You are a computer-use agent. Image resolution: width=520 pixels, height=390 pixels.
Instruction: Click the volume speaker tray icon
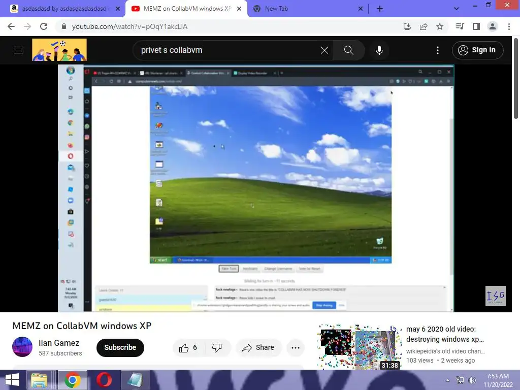(472, 380)
